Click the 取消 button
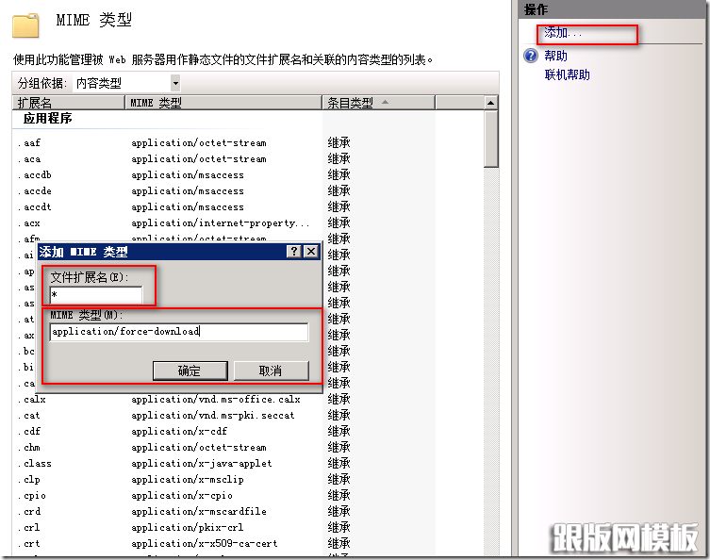The height and width of the screenshot is (560, 710). click(271, 371)
